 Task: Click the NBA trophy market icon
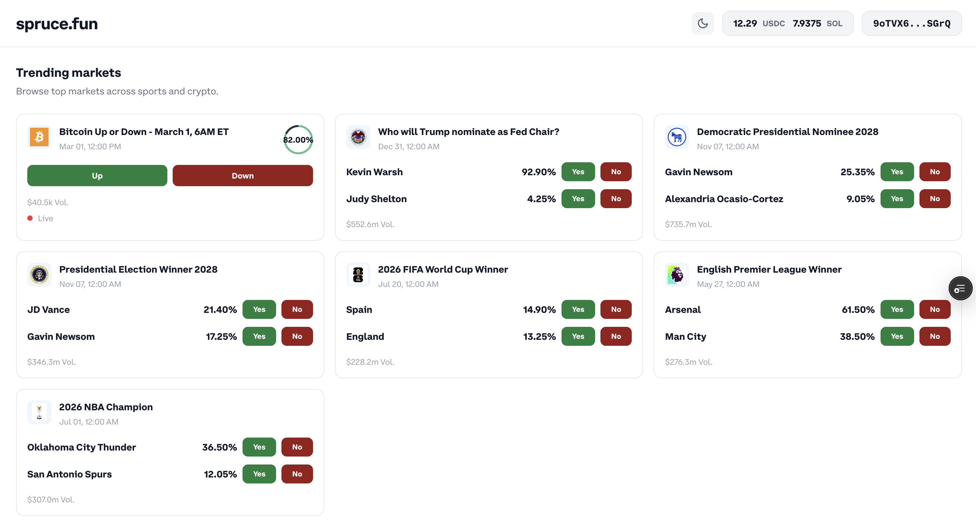pyautogui.click(x=39, y=412)
